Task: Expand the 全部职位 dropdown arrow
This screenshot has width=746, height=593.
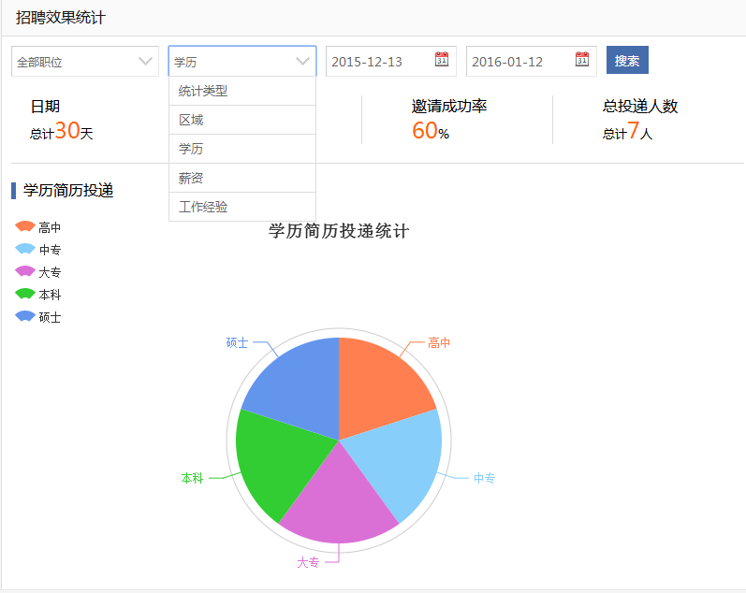Action: tap(145, 62)
